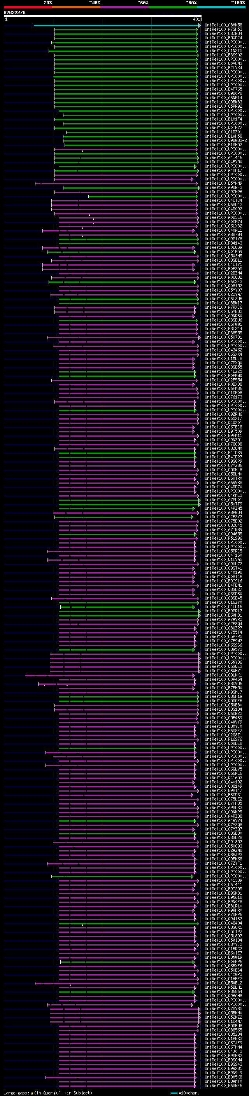Select hit label UniRef100_B1H1F4
249x1096 pixels.
[223, 119]
